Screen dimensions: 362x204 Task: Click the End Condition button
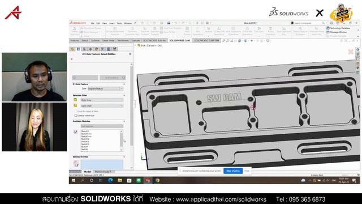[x=113, y=78]
